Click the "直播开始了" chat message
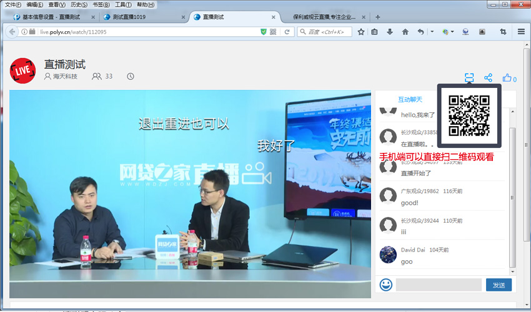The width and height of the screenshot is (531, 312). click(x=416, y=173)
